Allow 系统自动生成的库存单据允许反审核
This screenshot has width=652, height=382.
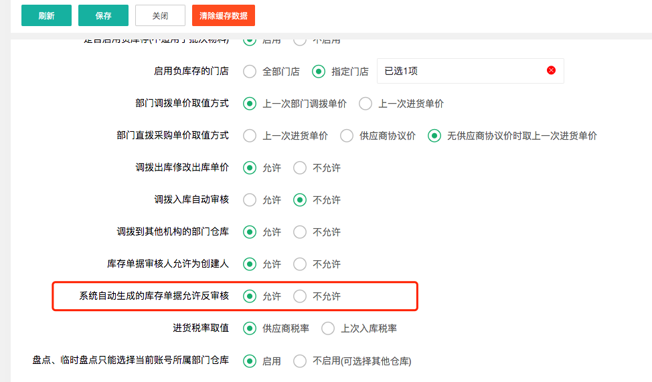[x=250, y=296]
